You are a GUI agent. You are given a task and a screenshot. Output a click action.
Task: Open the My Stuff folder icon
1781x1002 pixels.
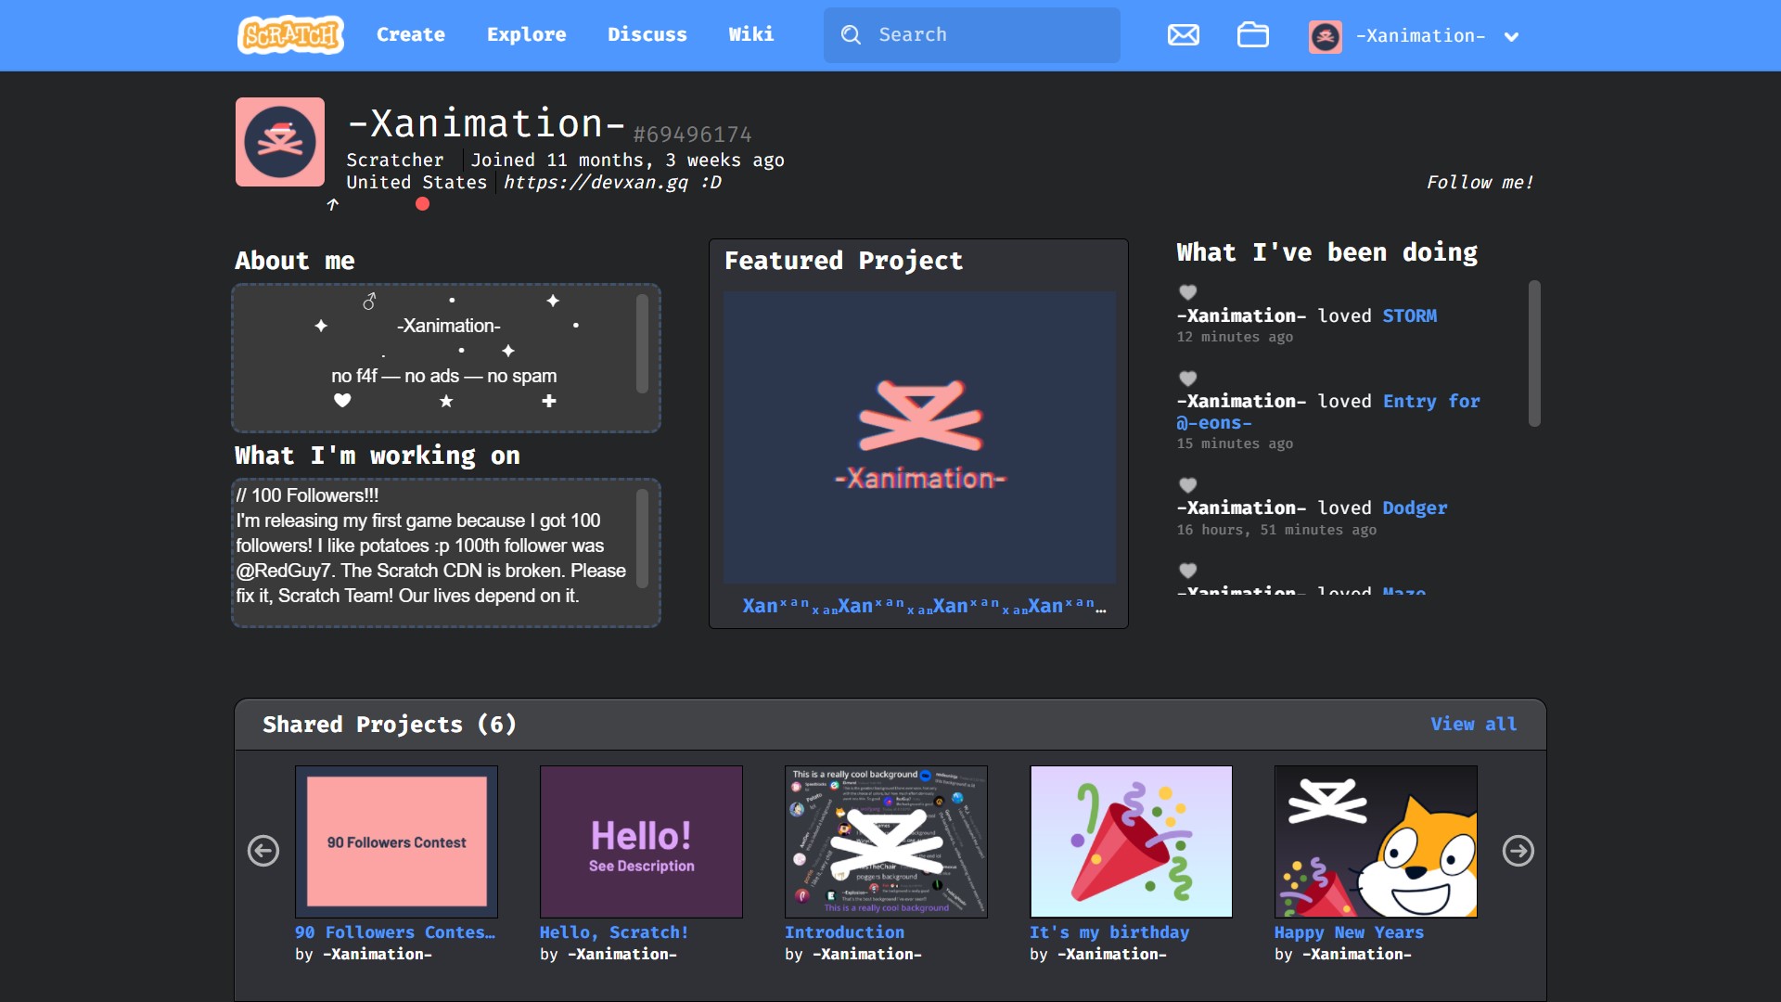[x=1252, y=35]
